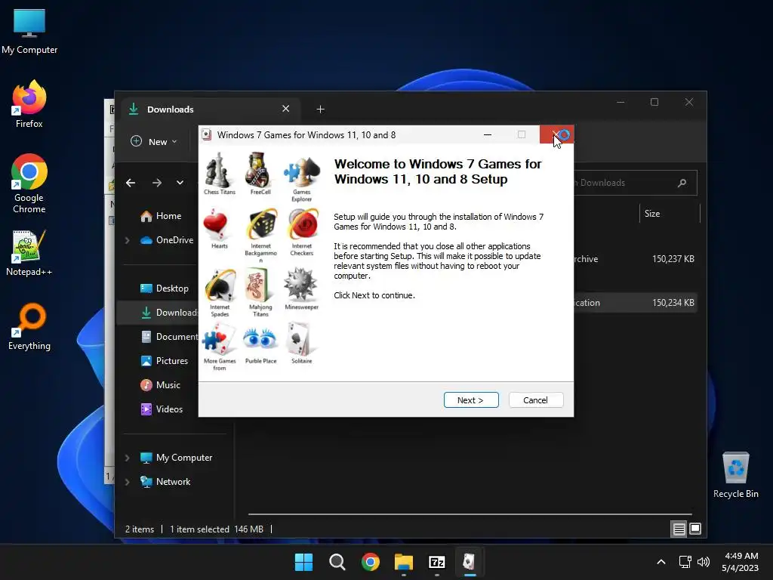Viewport: 773px width, 580px height.
Task: Show hidden system tray icons
Action: point(661,562)
